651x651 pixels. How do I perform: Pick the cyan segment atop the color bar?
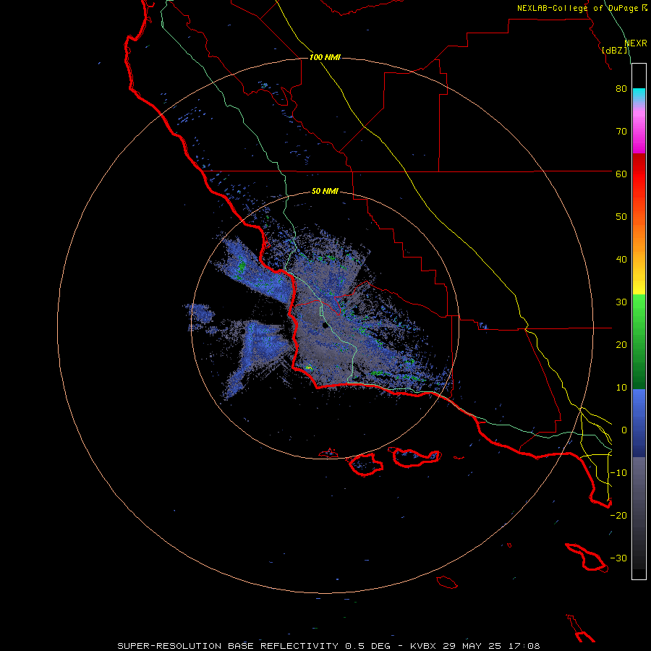tap(639, 95)
